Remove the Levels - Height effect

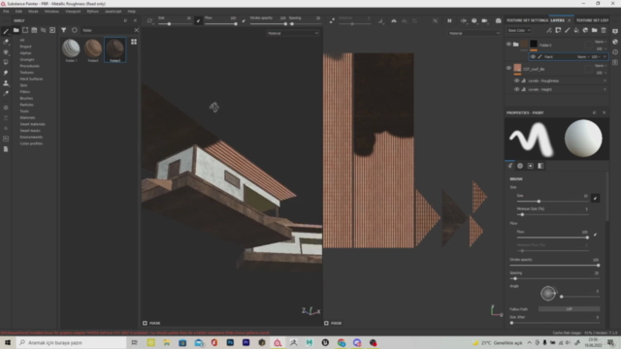pyautogui.click(x=605, y=89)
